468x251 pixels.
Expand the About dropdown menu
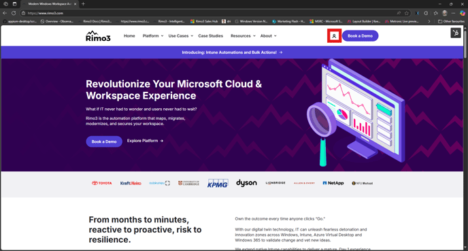pos(268,36)
